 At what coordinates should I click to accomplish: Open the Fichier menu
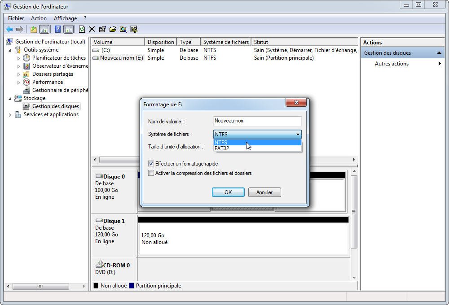[16, 18]
